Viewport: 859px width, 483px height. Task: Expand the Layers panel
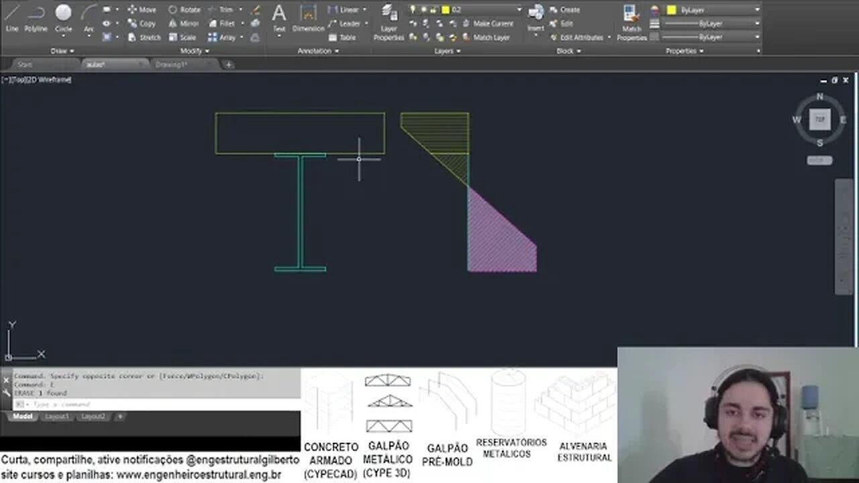point(446,51)
